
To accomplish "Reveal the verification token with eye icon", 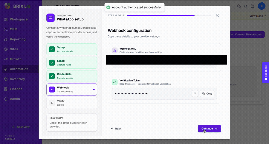I will point(195,94).
